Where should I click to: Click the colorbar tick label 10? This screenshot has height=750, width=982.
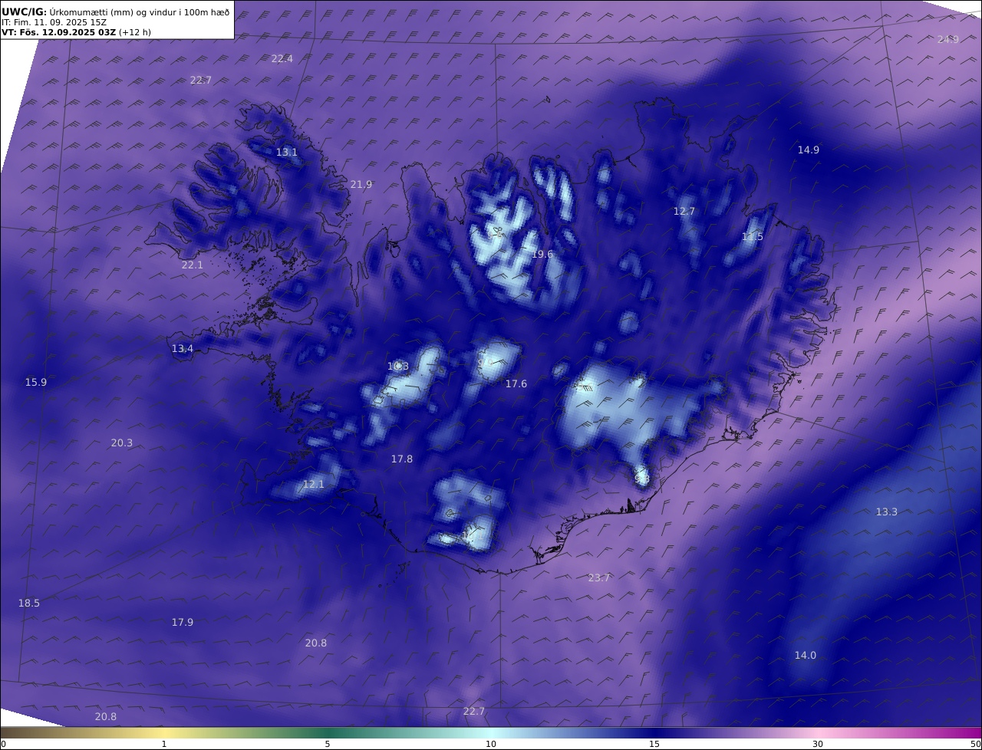pos(491,744)
